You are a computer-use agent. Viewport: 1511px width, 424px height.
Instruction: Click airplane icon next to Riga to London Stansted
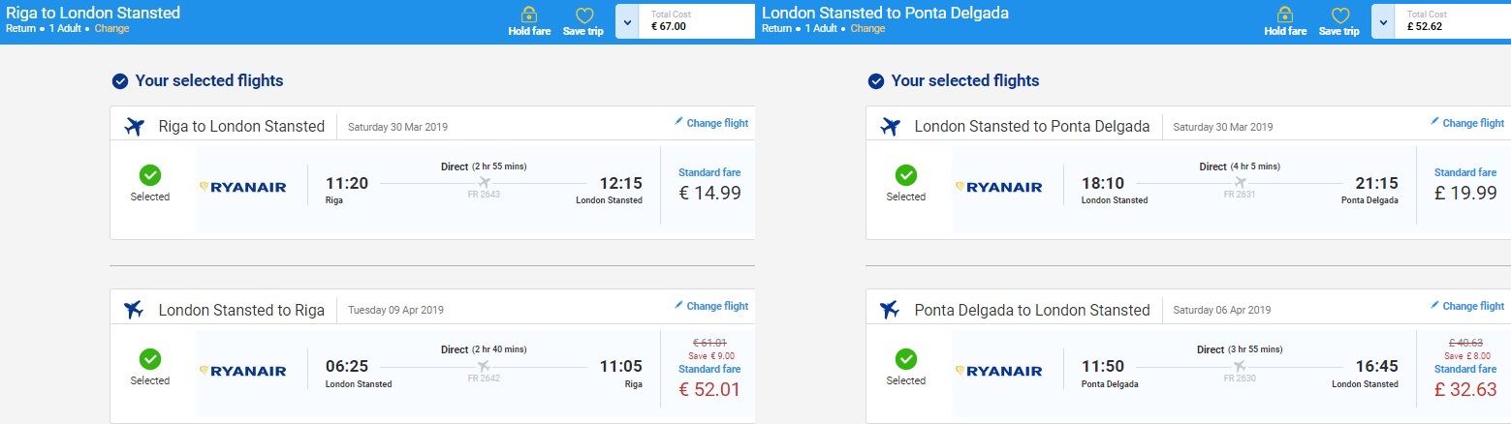[x=135, y=126]
